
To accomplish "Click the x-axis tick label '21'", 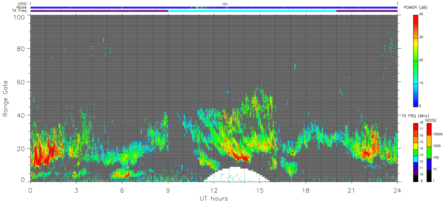I will 351,190.
